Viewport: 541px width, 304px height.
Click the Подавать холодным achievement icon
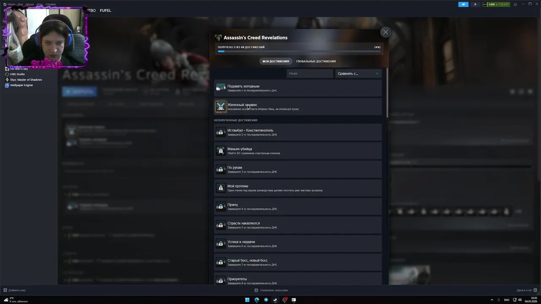(x=221, y=88)
